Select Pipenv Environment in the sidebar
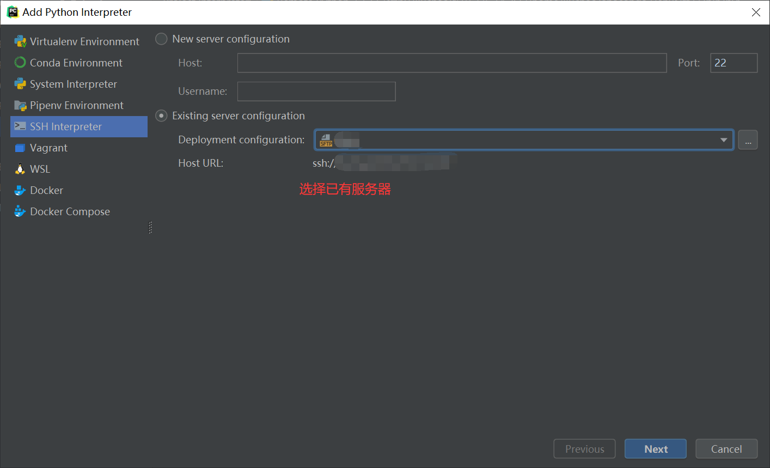Viewport: 770px width, 468px height. pos(79,105)
